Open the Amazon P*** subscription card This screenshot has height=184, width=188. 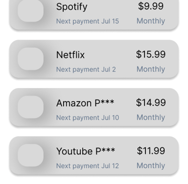(x=94, y=107)
